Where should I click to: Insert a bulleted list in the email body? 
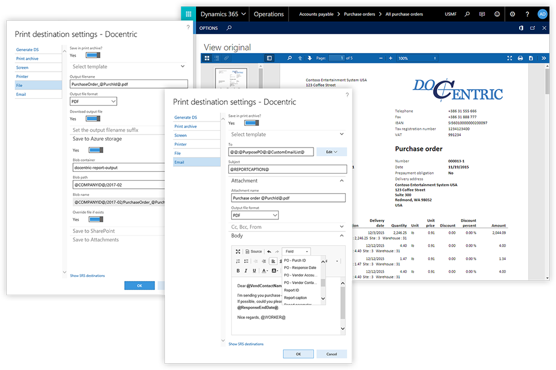[x=246, y=261]
